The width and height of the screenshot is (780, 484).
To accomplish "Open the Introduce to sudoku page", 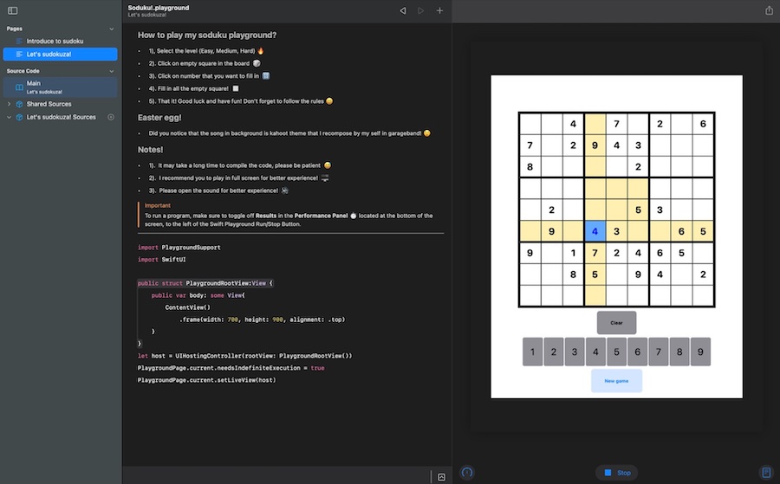I will coord(55,41).
